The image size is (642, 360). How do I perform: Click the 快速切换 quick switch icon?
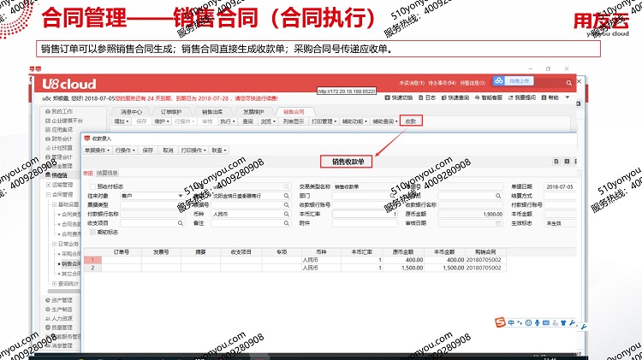(x=400, y=98)
